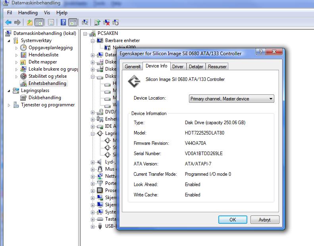This screenshot has width=314, height=246.
Task: Switch to the Generelt tab
Action: 133,67
